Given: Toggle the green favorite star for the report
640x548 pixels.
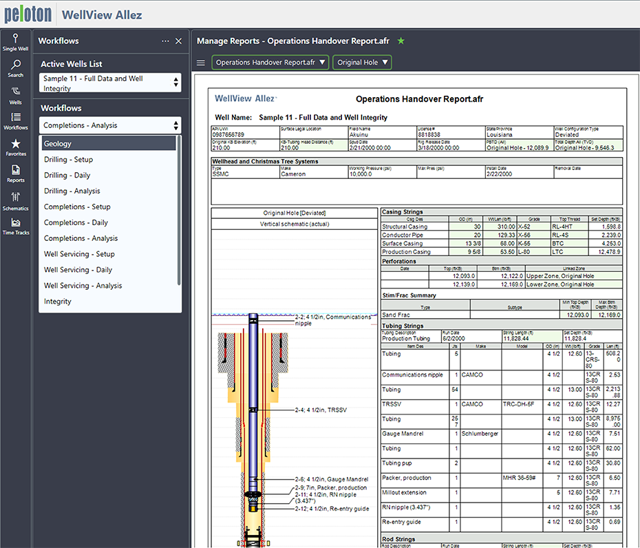Looking at the screenshot, I should click(401, 41).
